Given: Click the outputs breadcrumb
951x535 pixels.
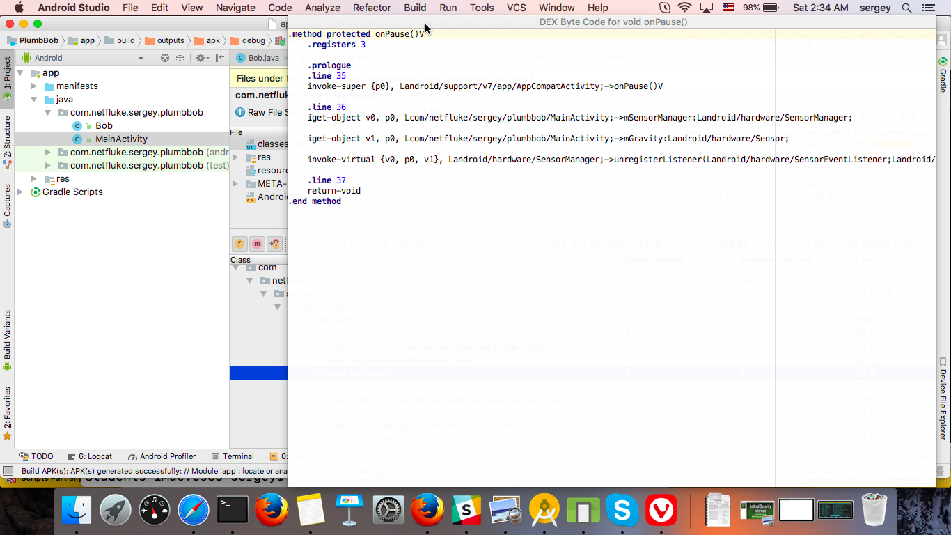Looking at the screenshot, I should point(164,40).
